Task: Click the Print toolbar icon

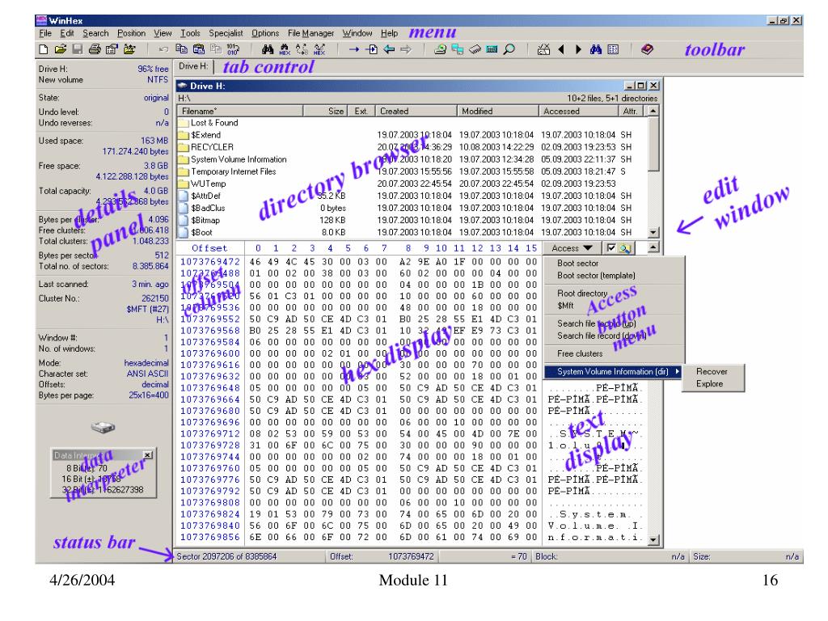Action: [x=95, y=49]
